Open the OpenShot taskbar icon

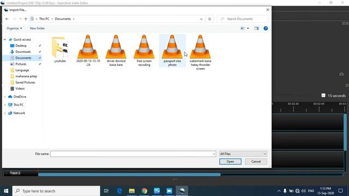point(182,191)
